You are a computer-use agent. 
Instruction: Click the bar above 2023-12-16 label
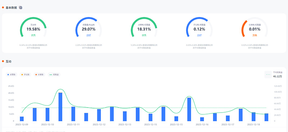pos(202,119)
